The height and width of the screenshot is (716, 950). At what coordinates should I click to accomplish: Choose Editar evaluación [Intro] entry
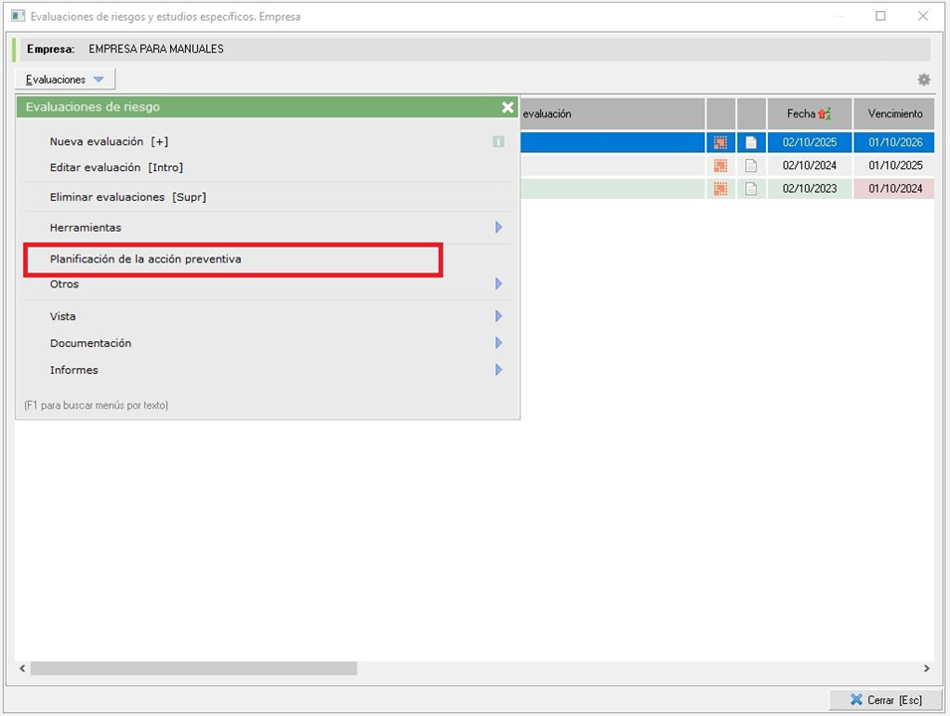point(116,168)
